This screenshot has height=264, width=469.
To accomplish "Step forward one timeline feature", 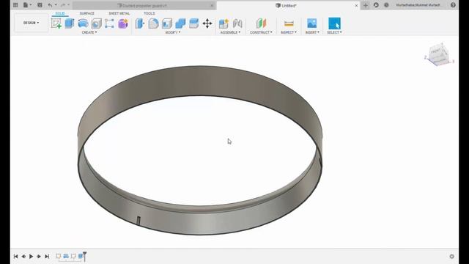I will 39,256.
